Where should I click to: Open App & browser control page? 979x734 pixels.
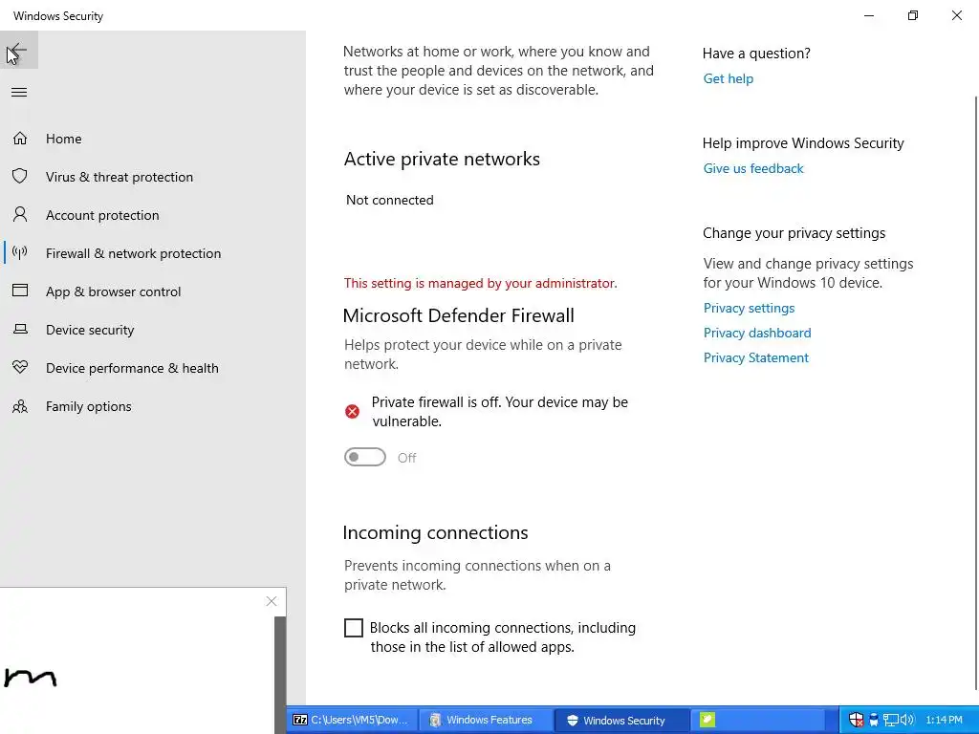113,291
